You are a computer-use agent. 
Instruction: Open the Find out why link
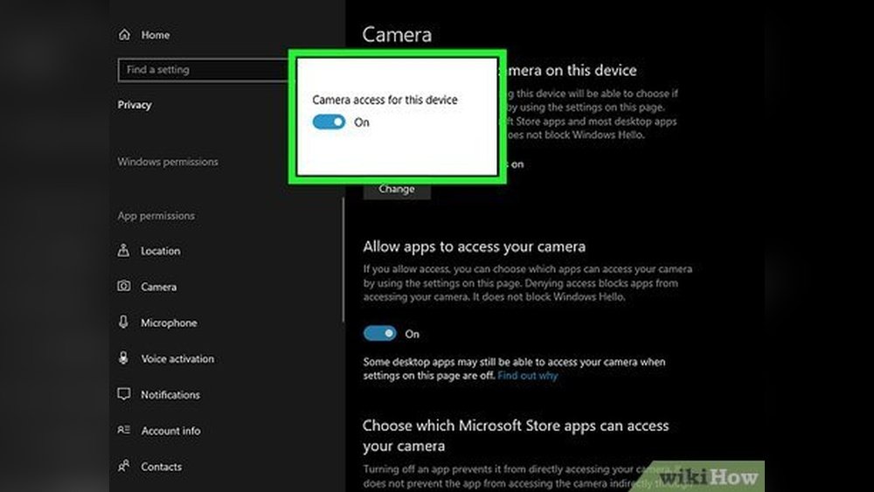click(x=527, y=376)
